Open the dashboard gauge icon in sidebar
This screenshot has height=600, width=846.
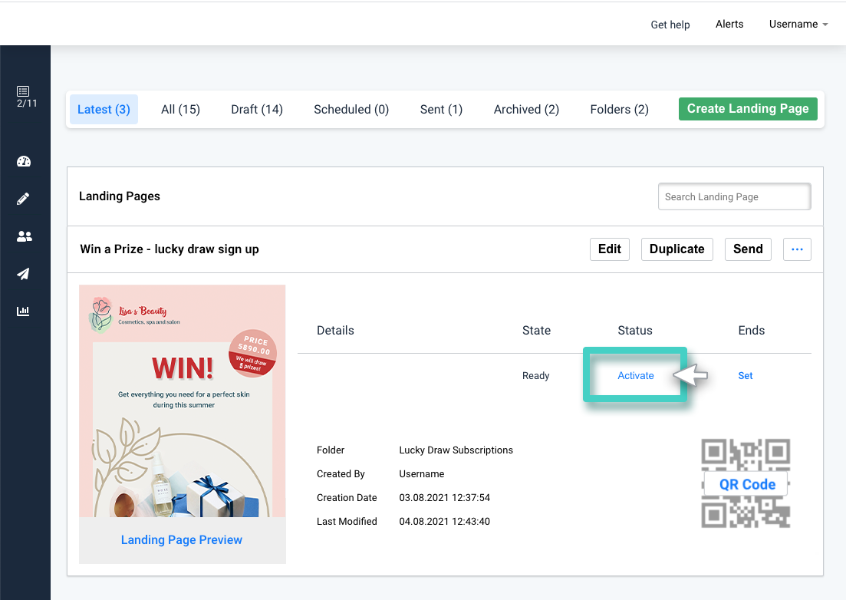point(24,161)
